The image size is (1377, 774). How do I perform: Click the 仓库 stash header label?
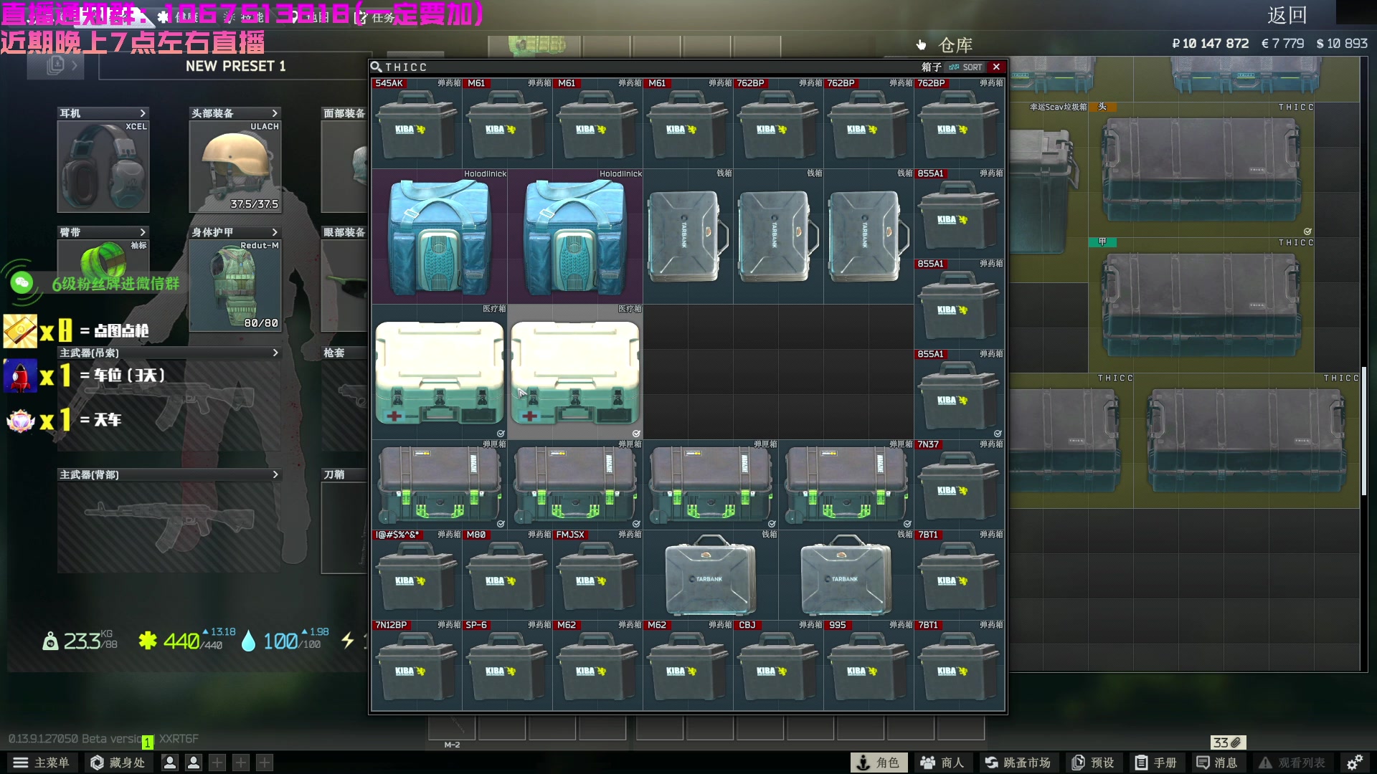coord(955,45)
